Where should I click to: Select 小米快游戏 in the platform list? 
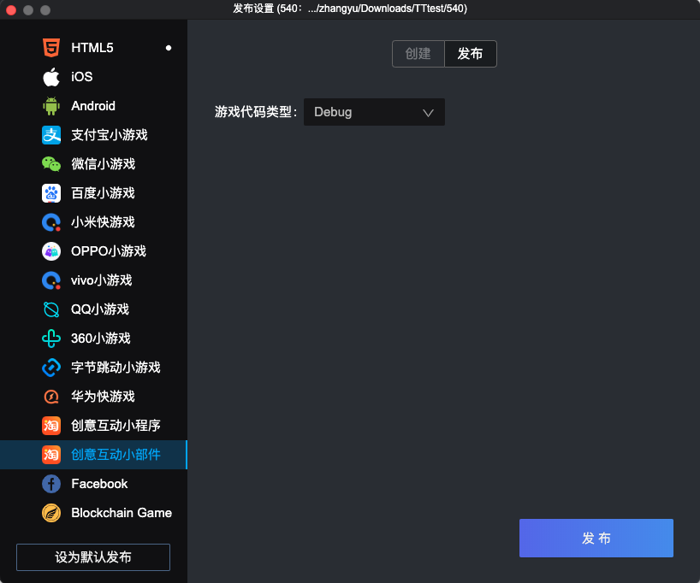[x=103, y=222]
